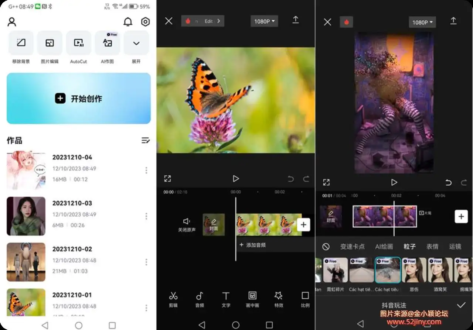Launch the AutoCut tool

tap(78, 44)
